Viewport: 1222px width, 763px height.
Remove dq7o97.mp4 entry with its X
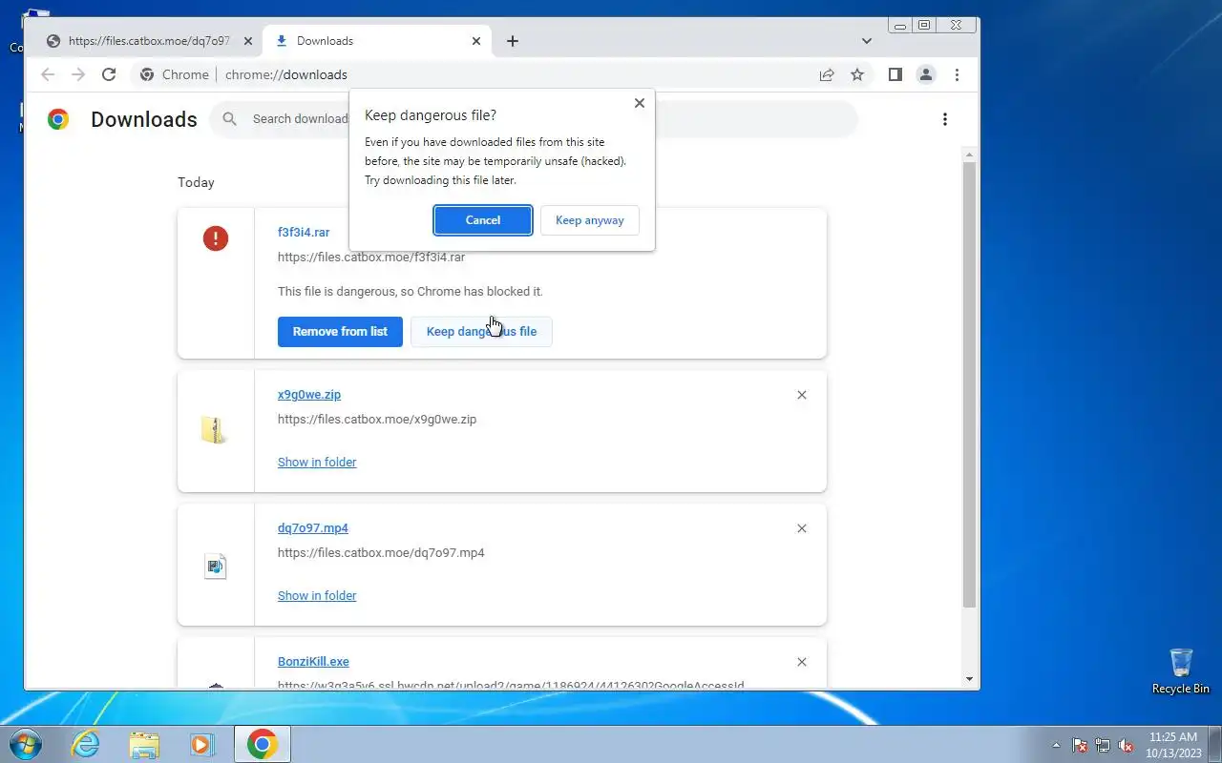click(802, 528)
